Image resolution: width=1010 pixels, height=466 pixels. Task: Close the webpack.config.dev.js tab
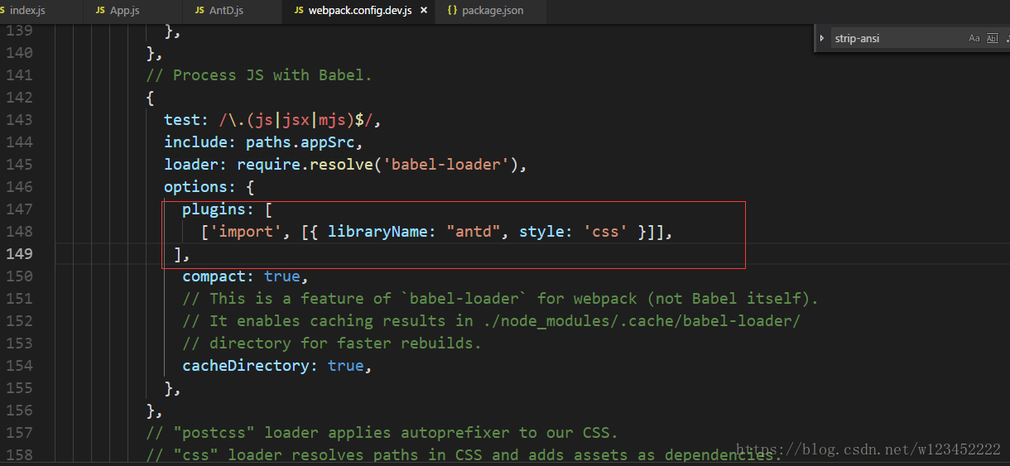[x=424, y=11]
